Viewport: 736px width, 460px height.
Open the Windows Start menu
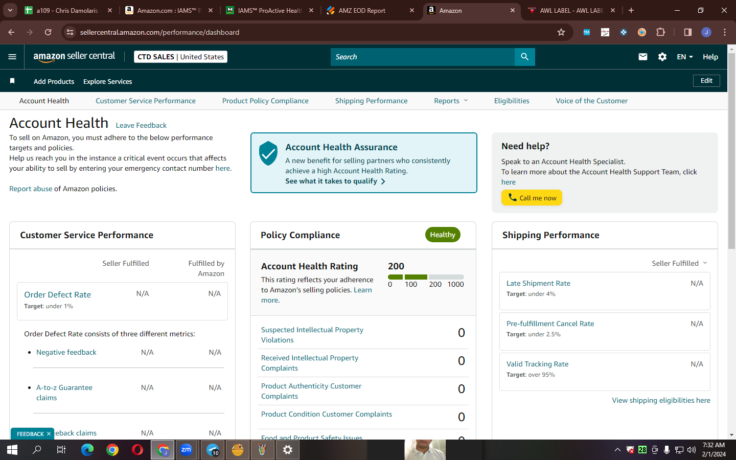[12, 450]
